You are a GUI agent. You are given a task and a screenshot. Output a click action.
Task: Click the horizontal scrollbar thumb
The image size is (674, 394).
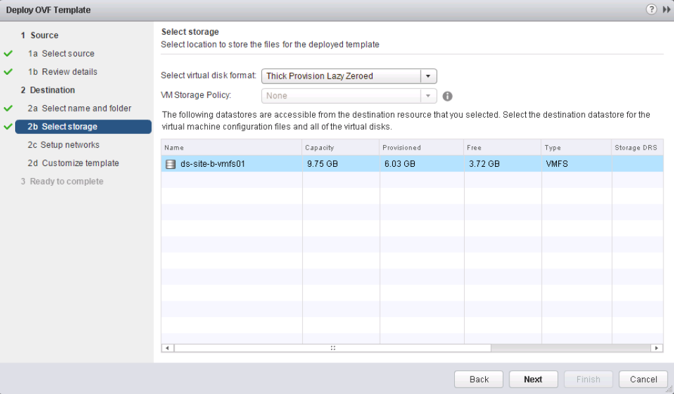(x=332, y=348)
